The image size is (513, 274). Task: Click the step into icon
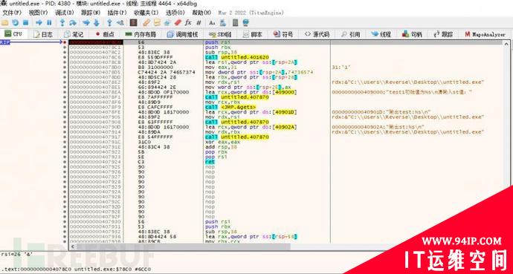click(x=62, y=23)
